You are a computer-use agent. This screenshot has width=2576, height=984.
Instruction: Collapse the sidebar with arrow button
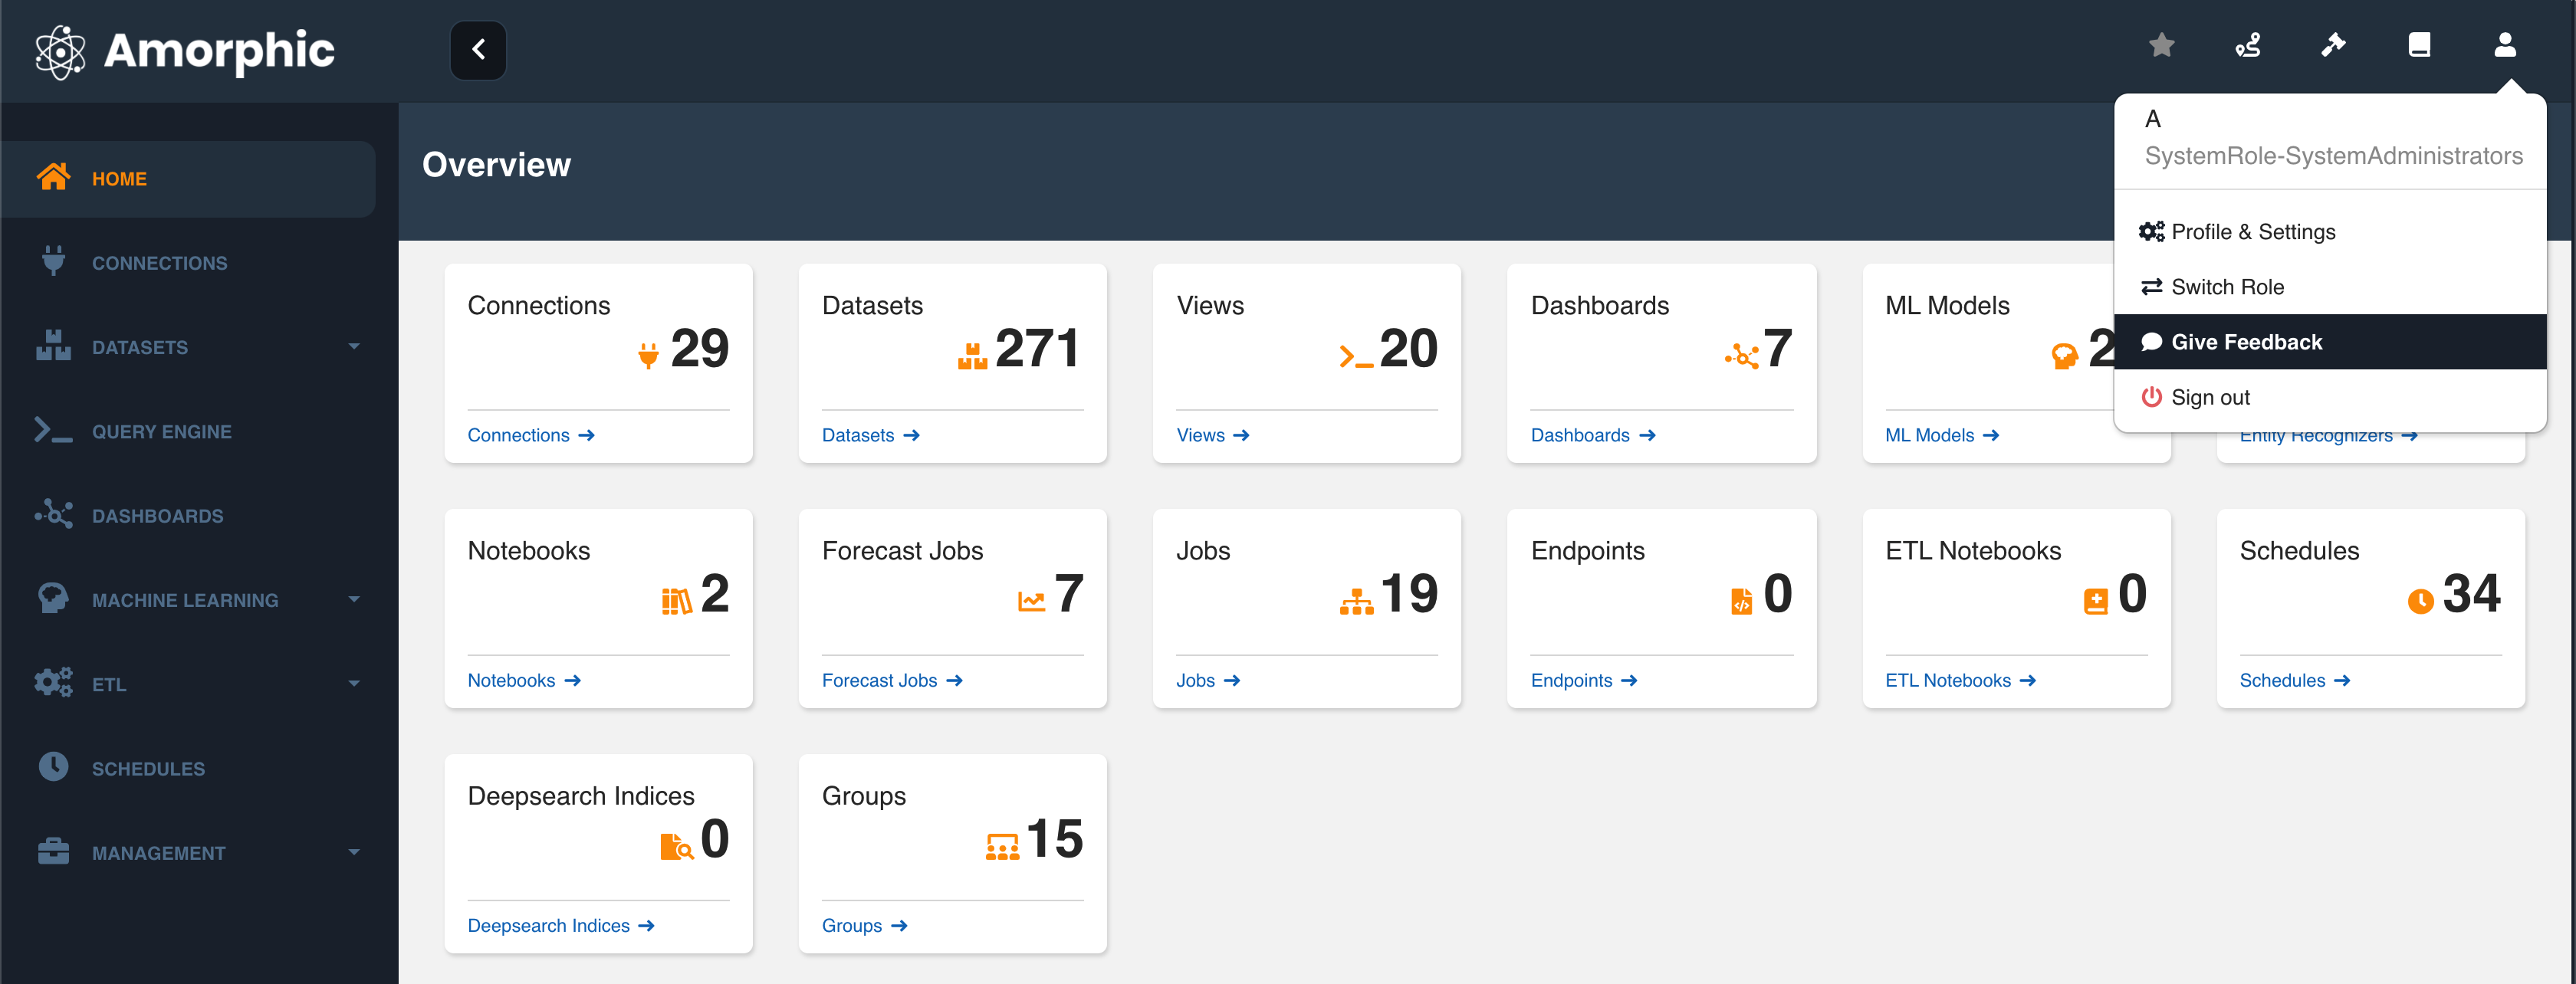point(478,50)
